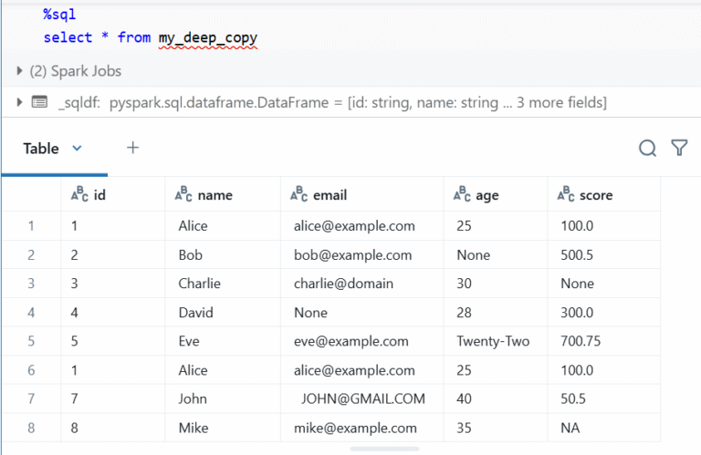Click the string type icon of score column
The width and height of the screenshot is (701, 455).
tap(566, 194)
